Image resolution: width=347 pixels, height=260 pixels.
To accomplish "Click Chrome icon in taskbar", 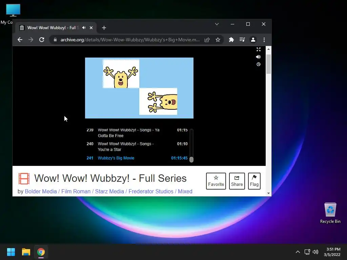I will click(x=41, y=252).
